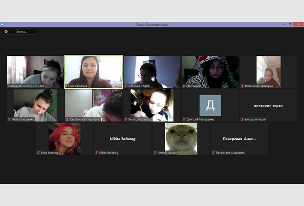Click muted mic icon beside small Nikita Belonog label

[x=97, y=153]
